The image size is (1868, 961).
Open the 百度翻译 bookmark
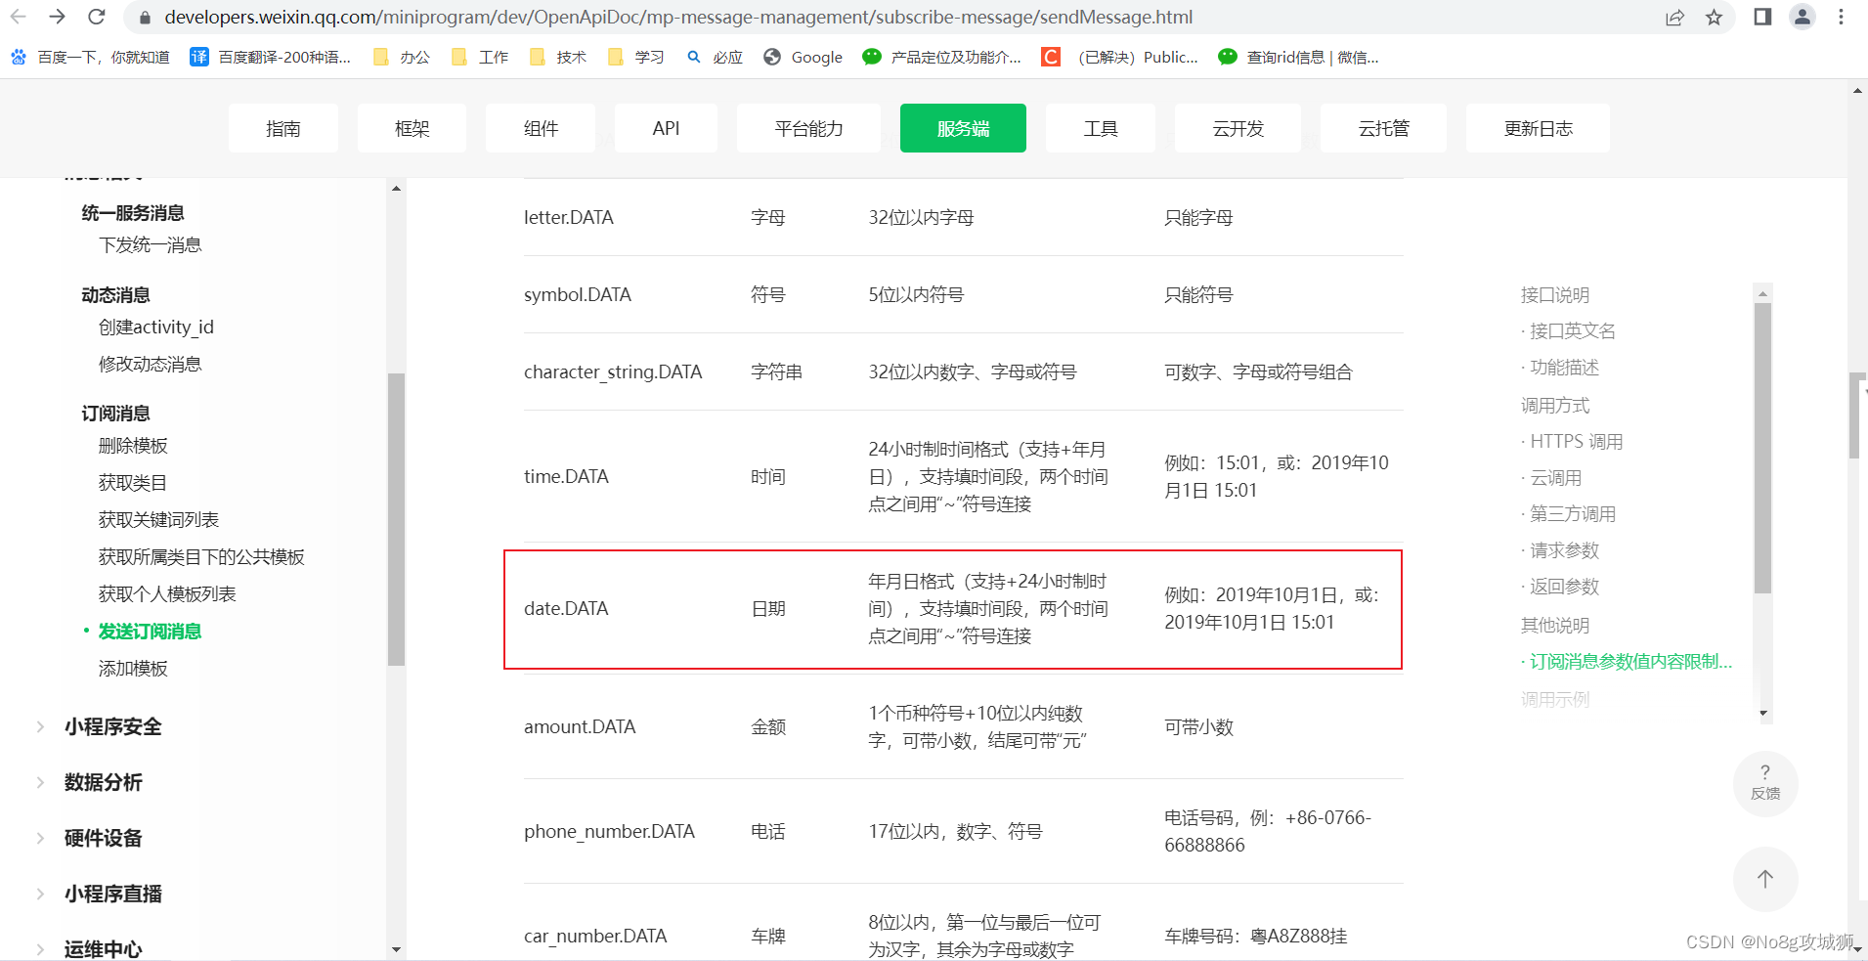[x=270, y=57]
